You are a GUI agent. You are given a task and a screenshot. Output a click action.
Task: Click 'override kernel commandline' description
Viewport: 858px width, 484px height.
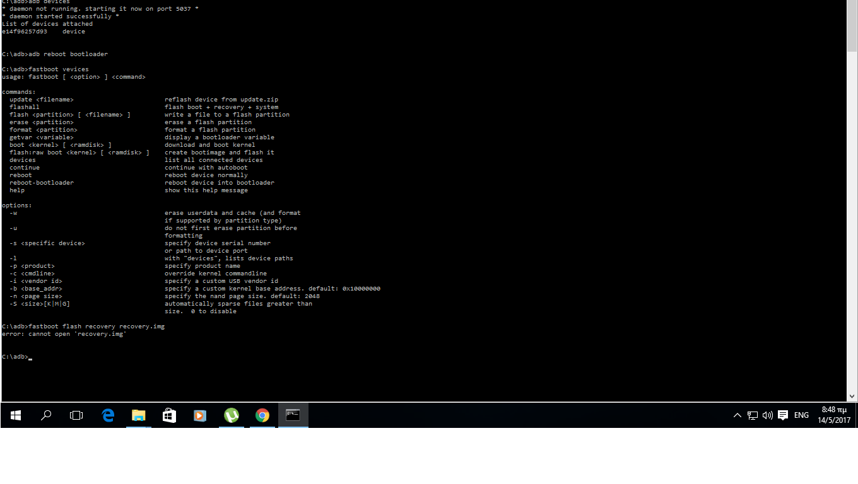(x=216, y=274)
